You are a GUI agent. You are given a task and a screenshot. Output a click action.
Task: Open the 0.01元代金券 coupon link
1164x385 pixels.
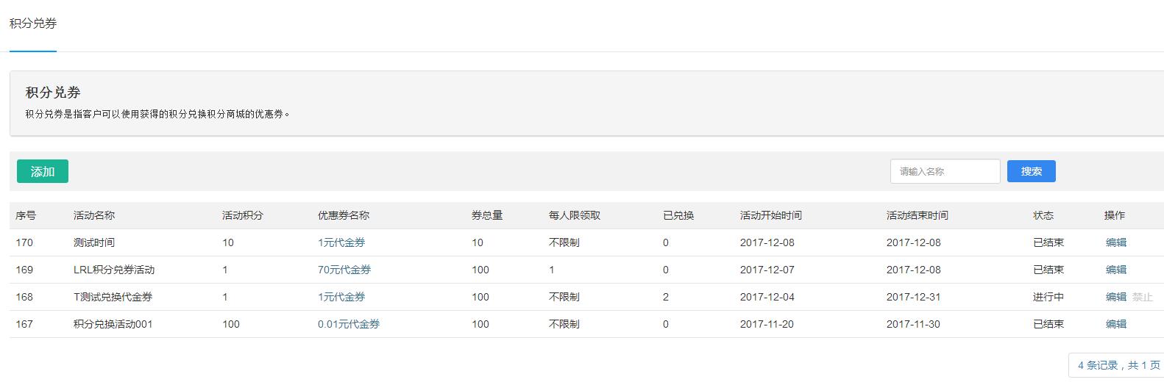click(349, 324)
